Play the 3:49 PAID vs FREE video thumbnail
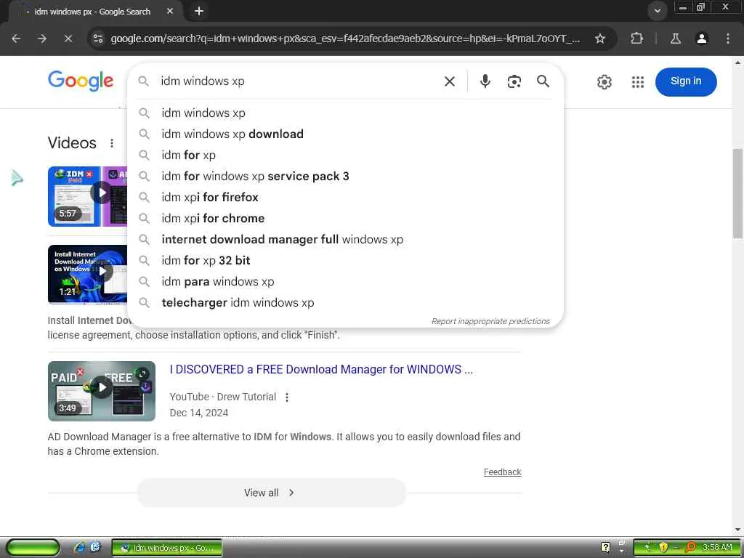The height and width of the screenshot is (558, 744). tap(102, 391)
